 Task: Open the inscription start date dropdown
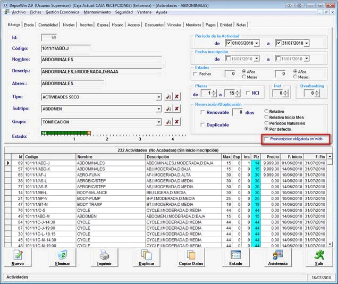(x=257, y=59)
